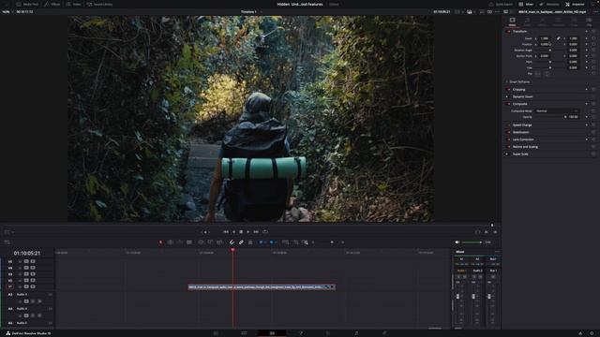Select the File tab in Inspector
The image size is (600, 337).
(590, 22)
